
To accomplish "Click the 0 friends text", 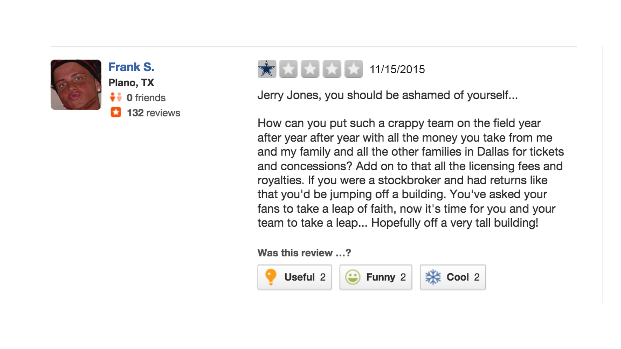I will [x=146, y=98].
